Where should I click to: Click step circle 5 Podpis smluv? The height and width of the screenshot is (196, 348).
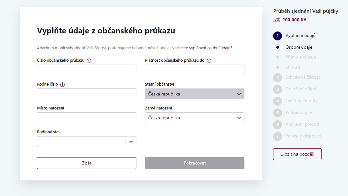tap(277, 113)
